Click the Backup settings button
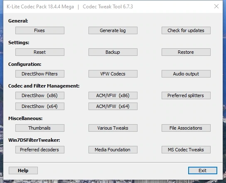226x183 pixels. pyautogui.click(x=113, y=52)
